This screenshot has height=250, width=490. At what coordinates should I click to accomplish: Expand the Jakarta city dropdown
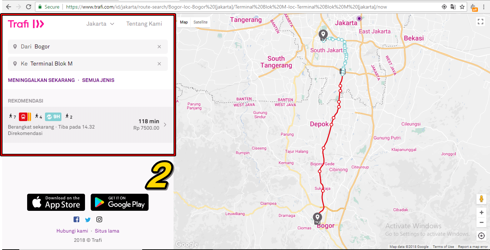pos(100,24)
